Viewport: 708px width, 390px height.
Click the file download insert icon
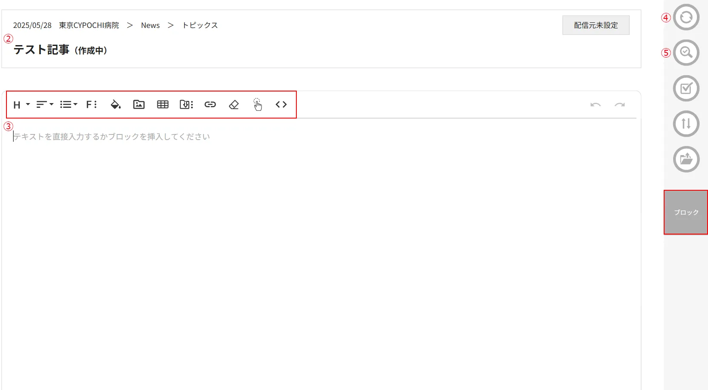pos(186,104)
